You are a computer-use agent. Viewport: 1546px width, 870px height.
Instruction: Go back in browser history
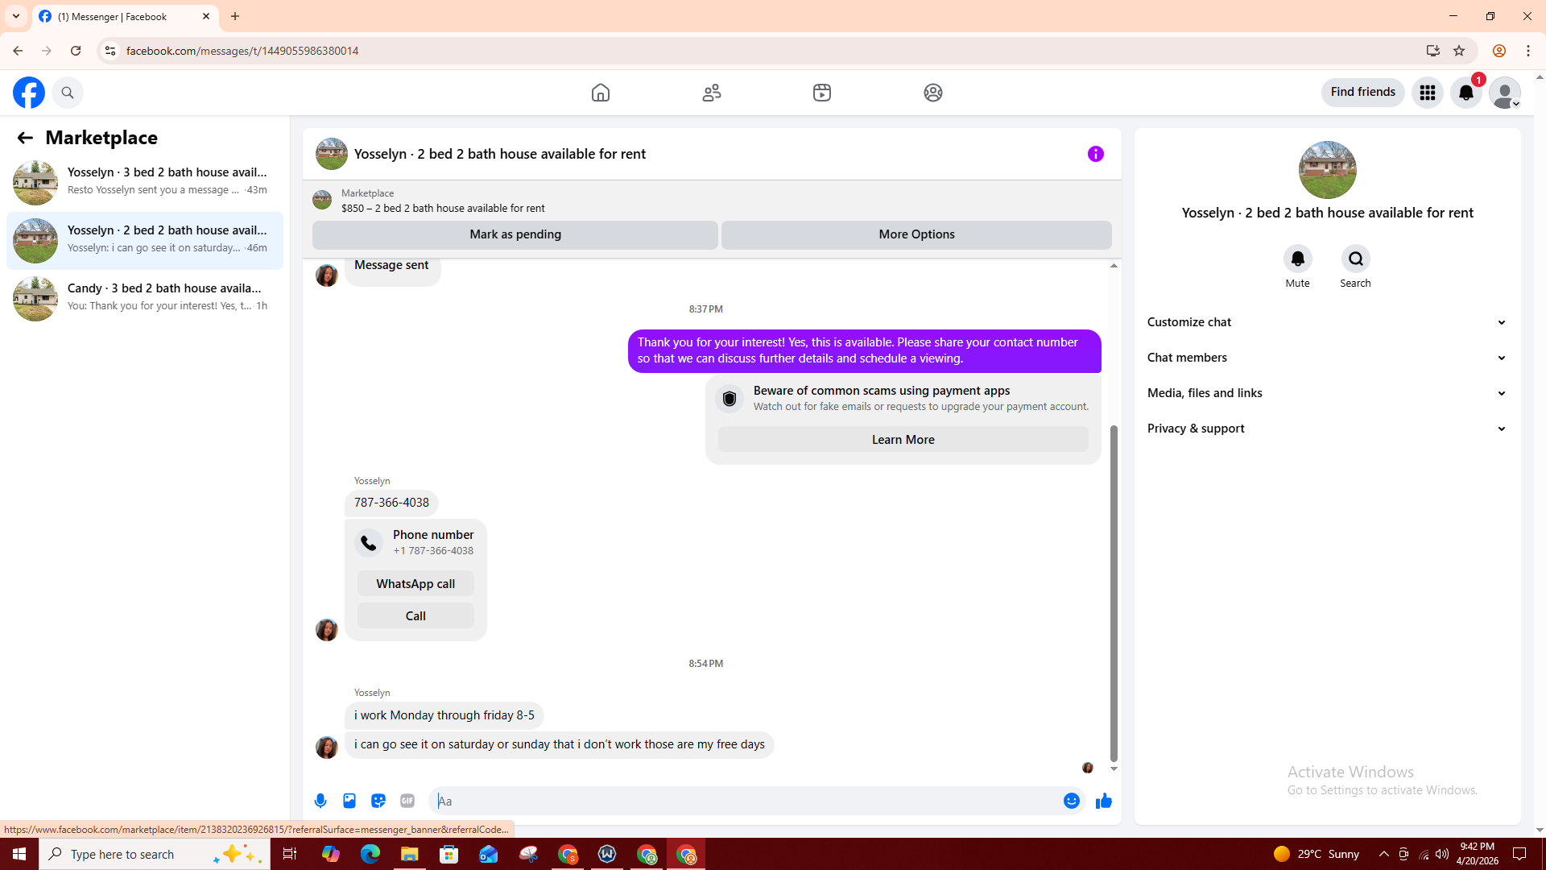pyautogui.click(x=18, y=51)
